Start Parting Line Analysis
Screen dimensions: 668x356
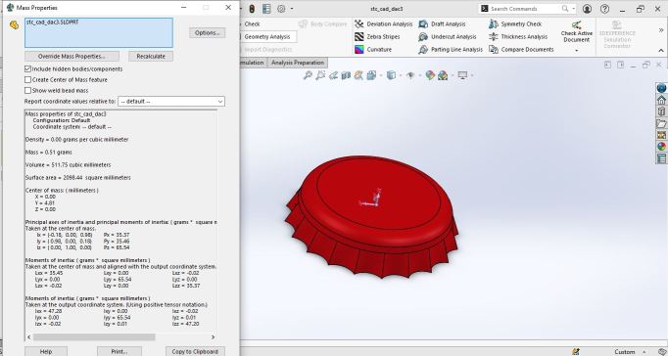[451, 50]
